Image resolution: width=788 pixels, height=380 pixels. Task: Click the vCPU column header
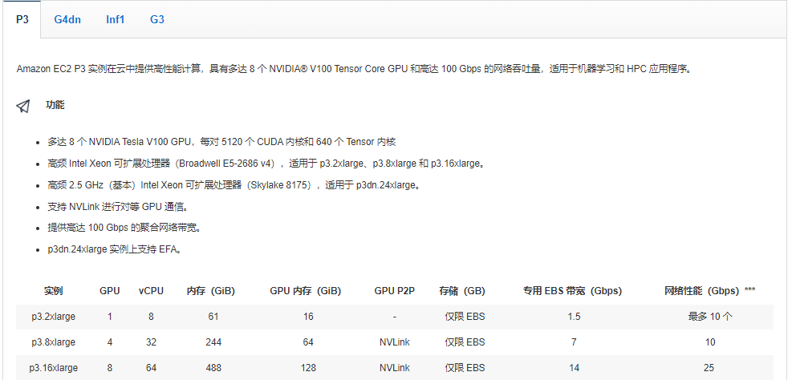(x=152, y=291)
